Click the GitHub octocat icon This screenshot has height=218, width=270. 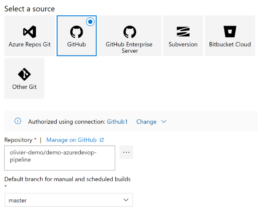[x=77, y=32]
